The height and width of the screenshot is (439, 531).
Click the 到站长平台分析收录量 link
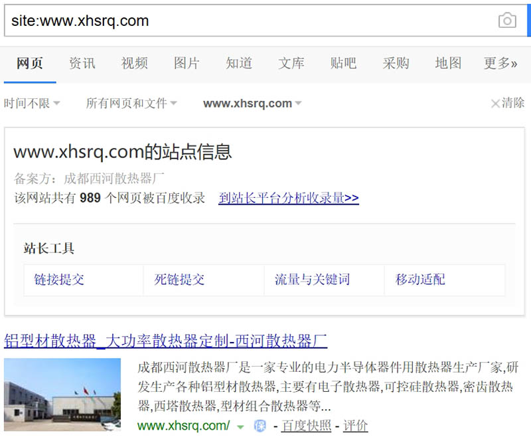(x=289, y=198)
